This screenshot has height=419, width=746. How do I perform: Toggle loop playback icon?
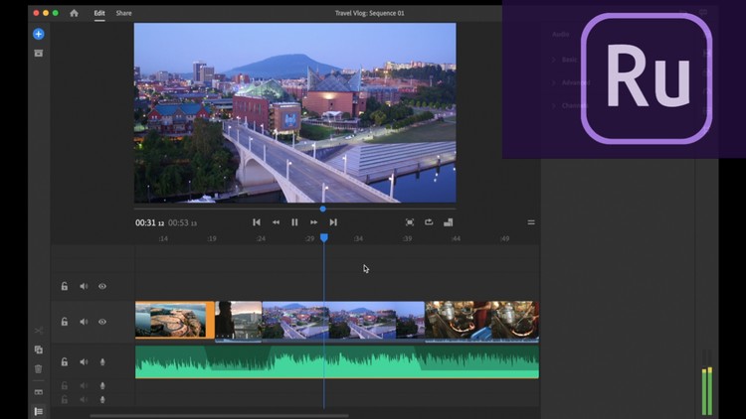tap(429, 221)
